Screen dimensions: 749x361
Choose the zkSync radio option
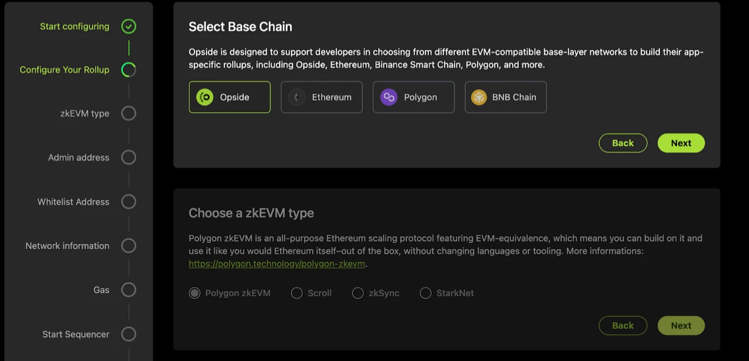click(x=358, y=293)
